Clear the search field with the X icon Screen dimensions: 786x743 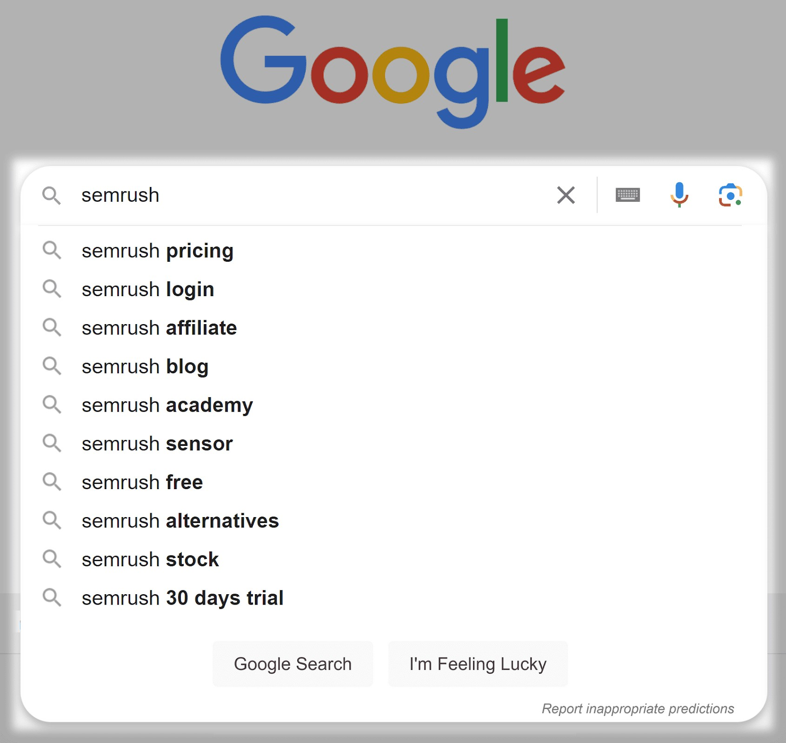[x=566, y=195]
